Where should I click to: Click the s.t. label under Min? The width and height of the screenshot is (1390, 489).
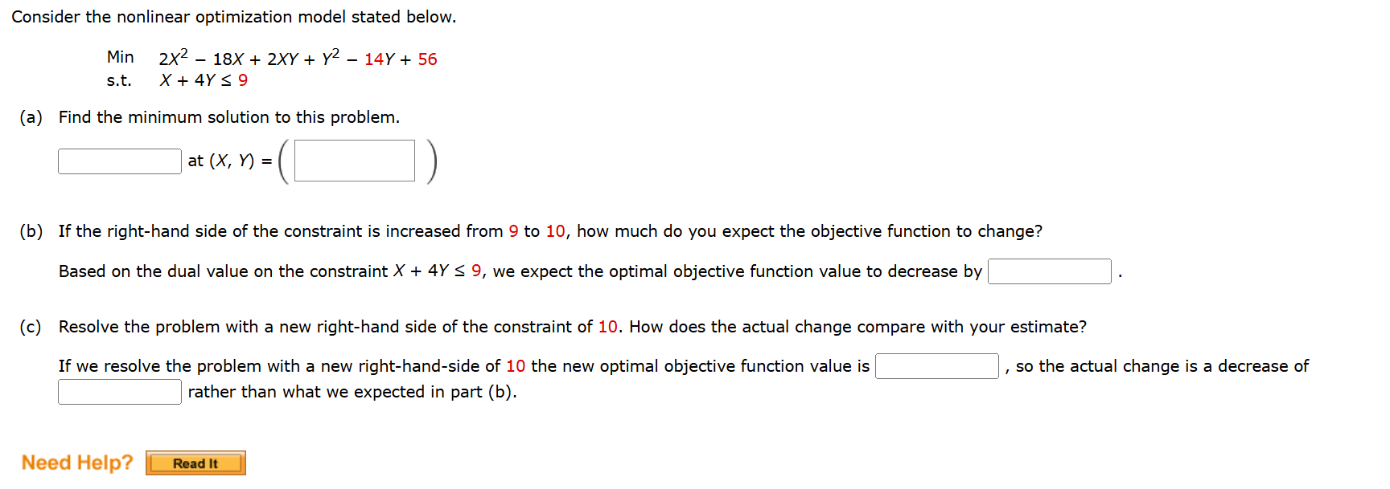(117, 80)
